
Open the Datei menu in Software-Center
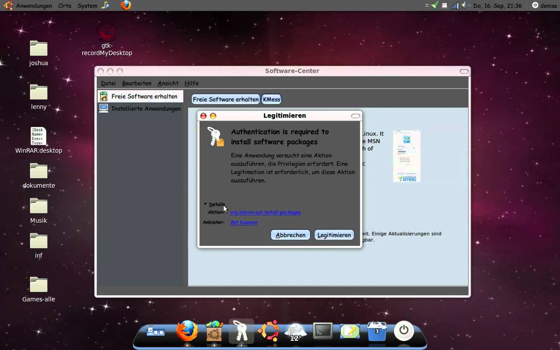(x=108, y=83)
